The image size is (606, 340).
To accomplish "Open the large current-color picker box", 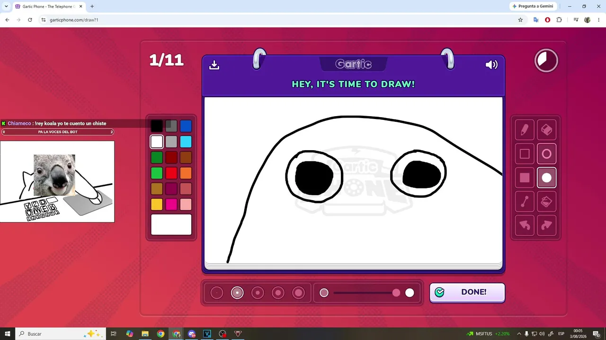I will 171,225.
